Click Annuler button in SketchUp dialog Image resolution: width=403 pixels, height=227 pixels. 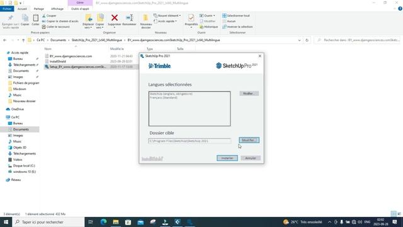tap(251, 158)
